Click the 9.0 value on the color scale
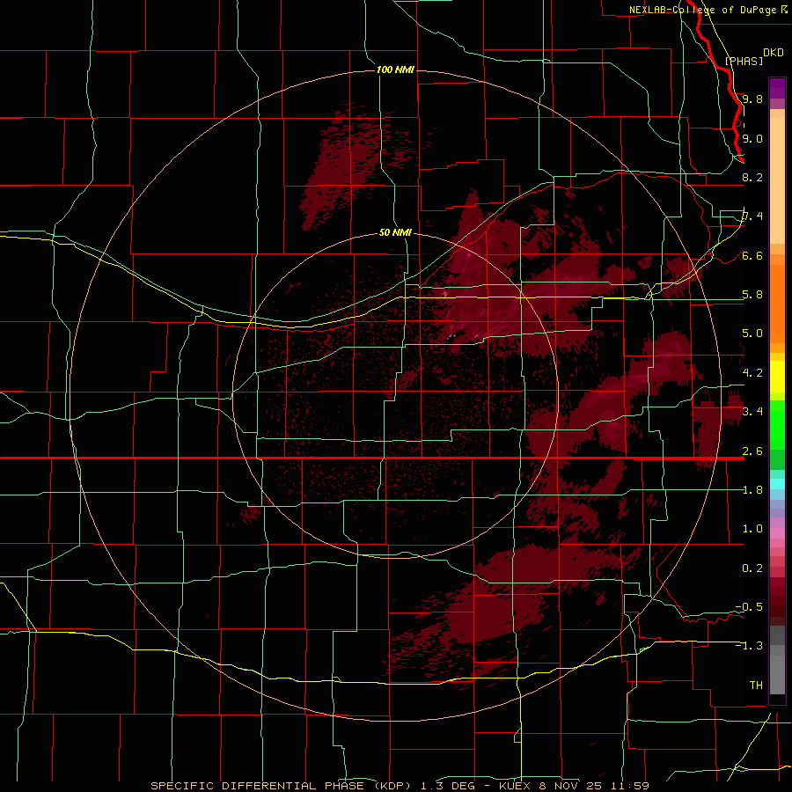The height and width of the screenshot is (792, 792). click(x=752, y=138)
